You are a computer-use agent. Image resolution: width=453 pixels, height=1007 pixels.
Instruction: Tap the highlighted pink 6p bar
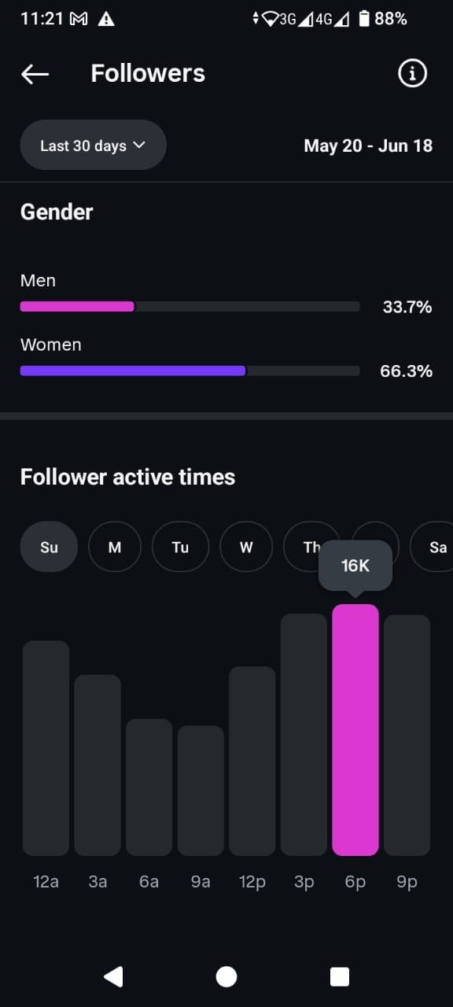click(x=355, y=730)
